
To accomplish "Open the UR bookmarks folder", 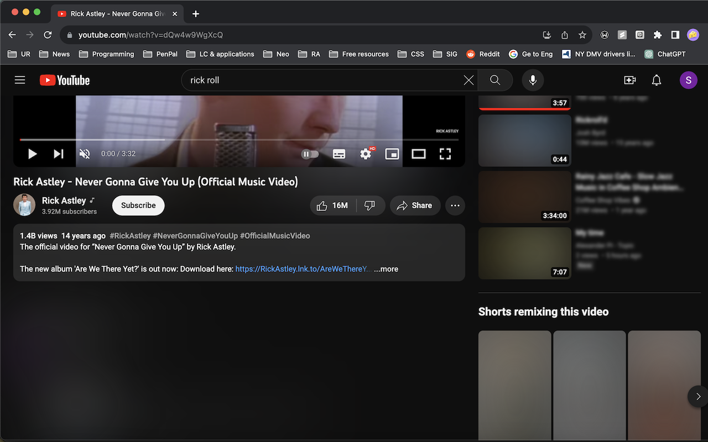I will point(19,54).
